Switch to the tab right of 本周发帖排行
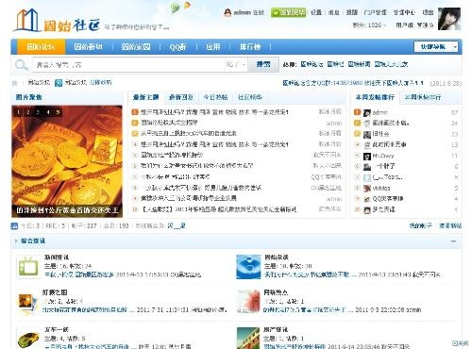 422,97
